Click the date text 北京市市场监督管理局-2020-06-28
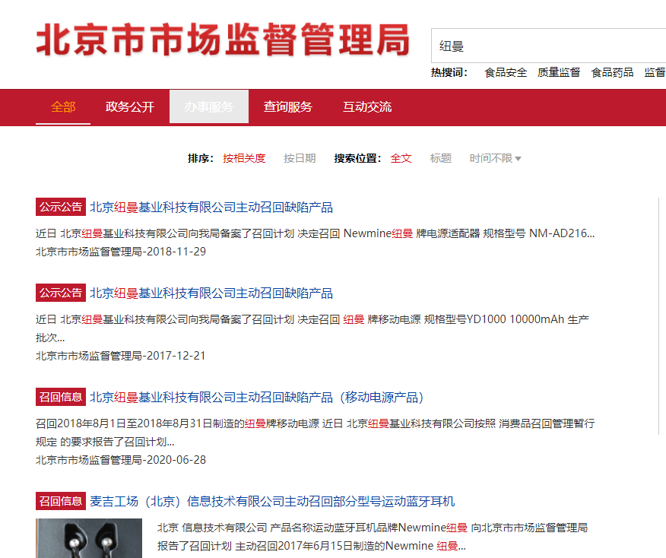666x558 pixels. (x=121, y=460)
